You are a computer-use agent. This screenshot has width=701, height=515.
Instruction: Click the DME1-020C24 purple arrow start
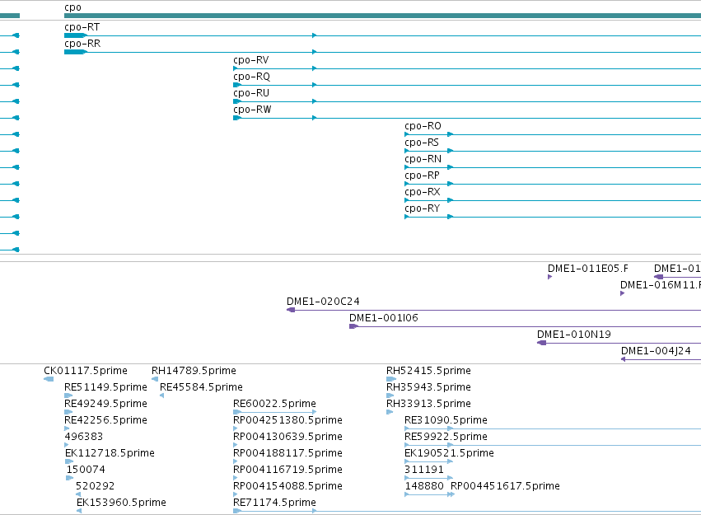(291, 310)
